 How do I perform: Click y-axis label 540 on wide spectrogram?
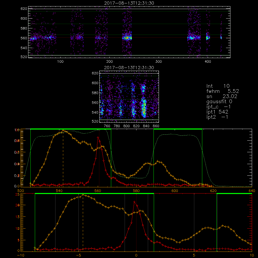coord(24,48)
